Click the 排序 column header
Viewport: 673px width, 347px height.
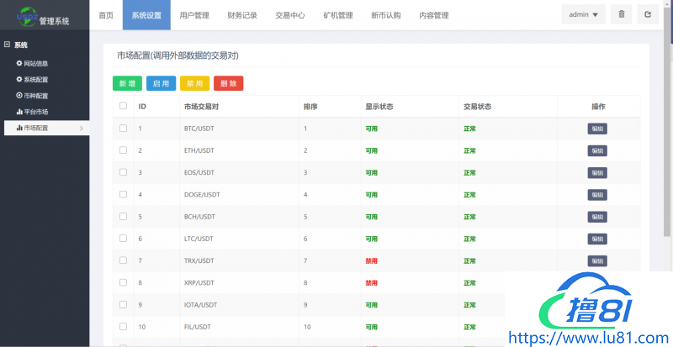[x=310, y=107]
